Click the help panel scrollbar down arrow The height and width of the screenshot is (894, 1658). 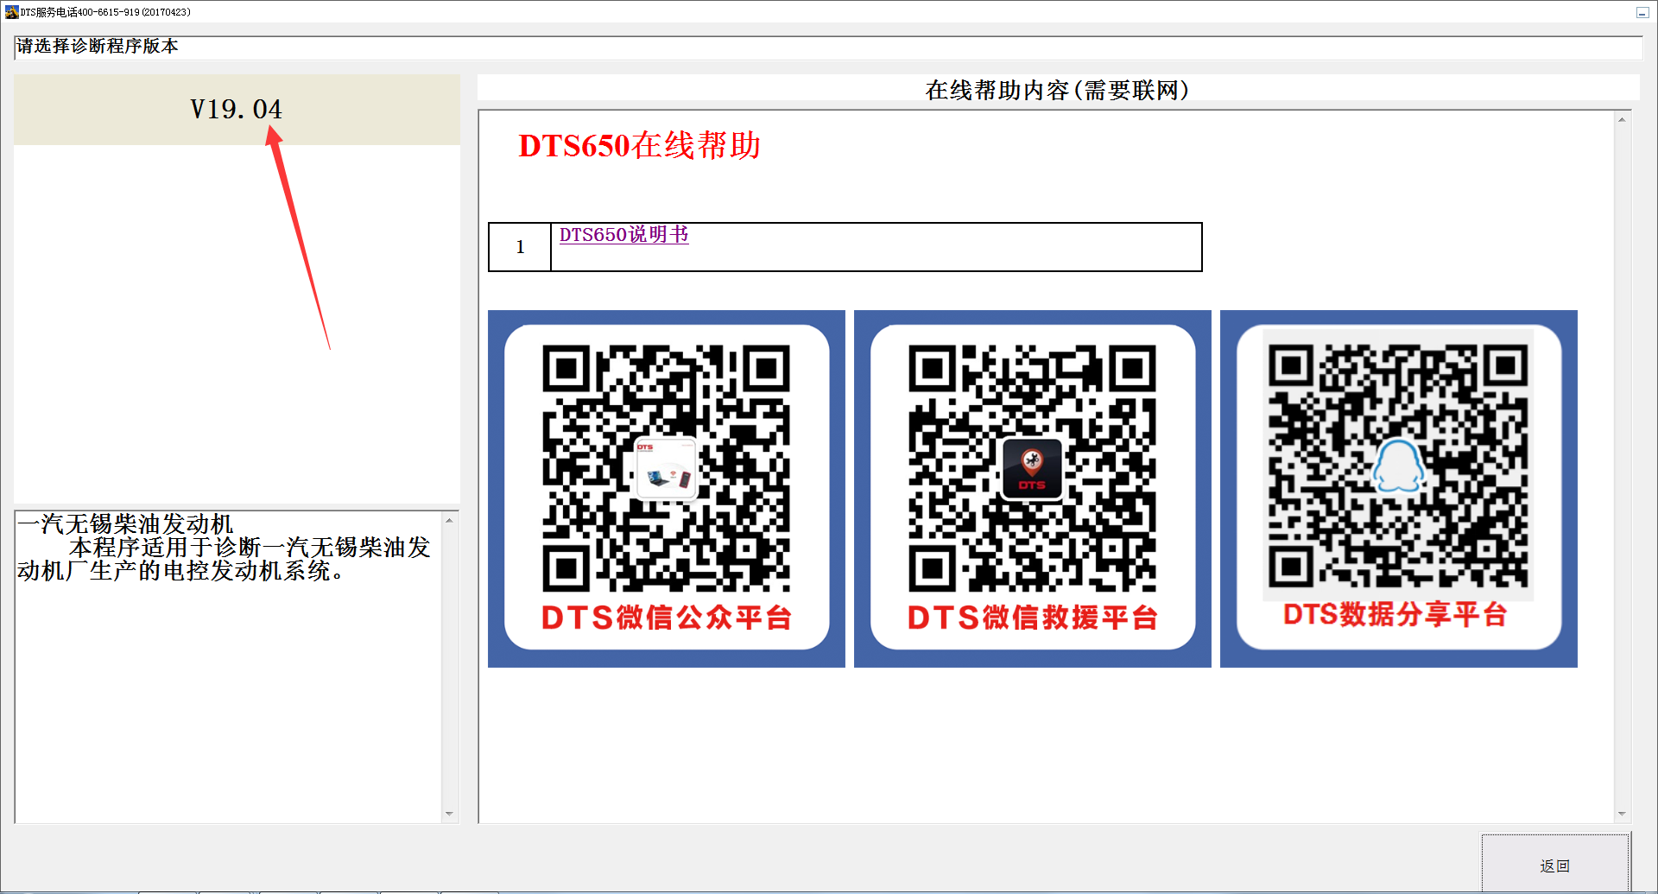coord(1622,814)
